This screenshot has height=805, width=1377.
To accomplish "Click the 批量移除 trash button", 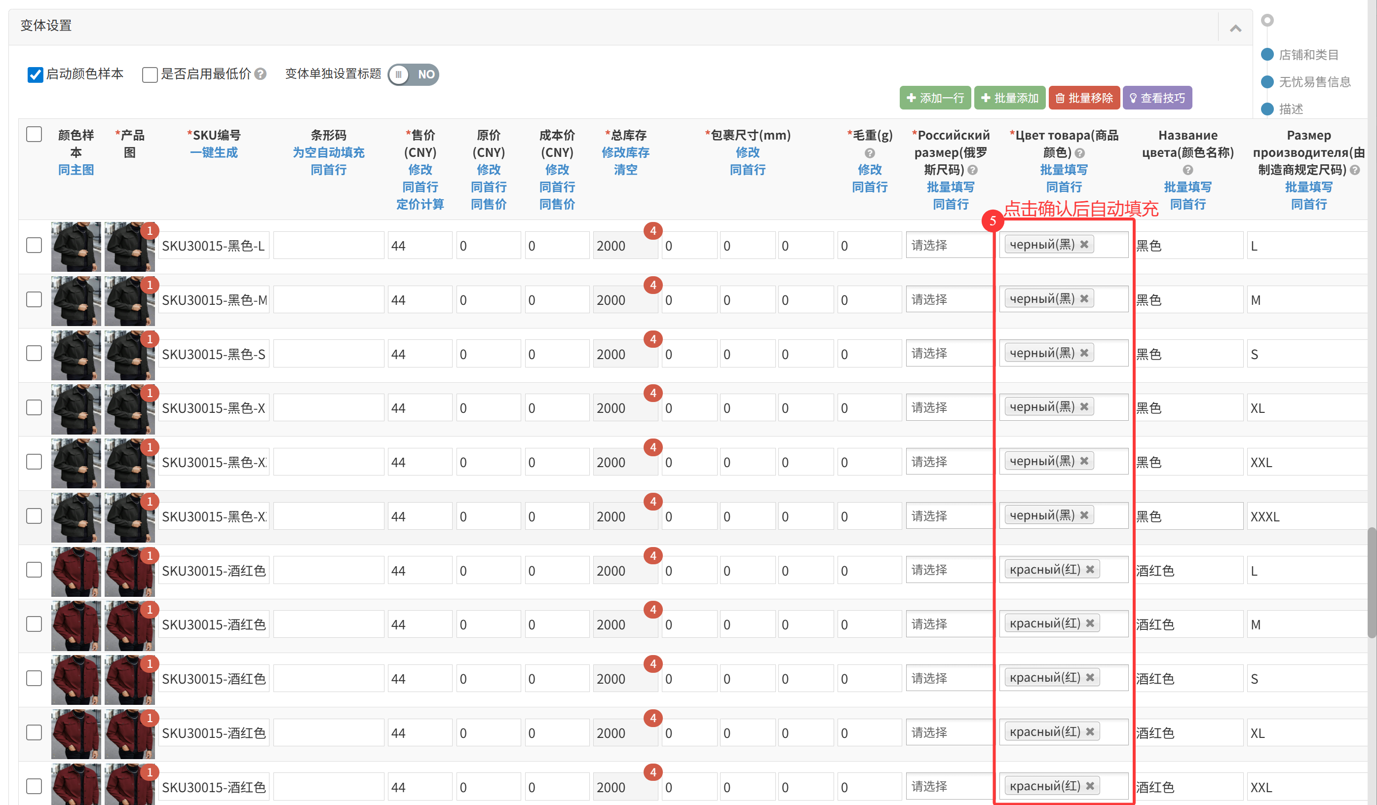I will [1084, 98].
